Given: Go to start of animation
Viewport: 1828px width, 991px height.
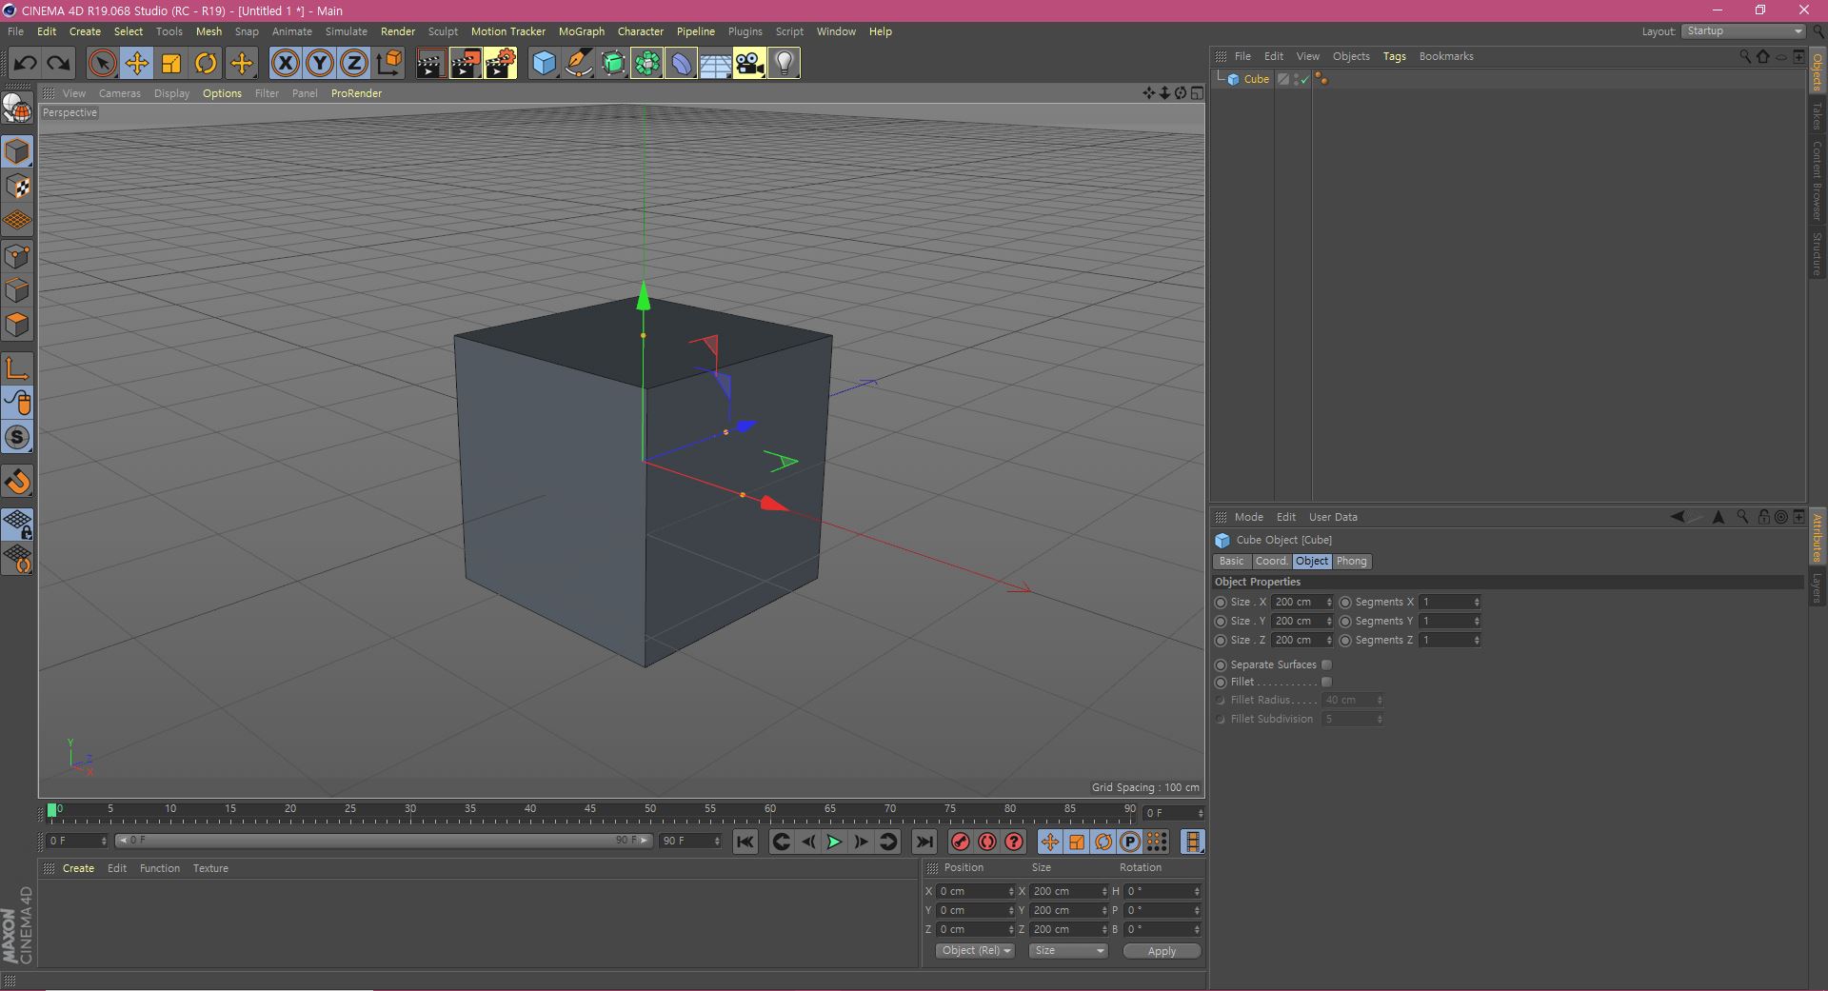Looking at the screenshot, I should point(745,842).
